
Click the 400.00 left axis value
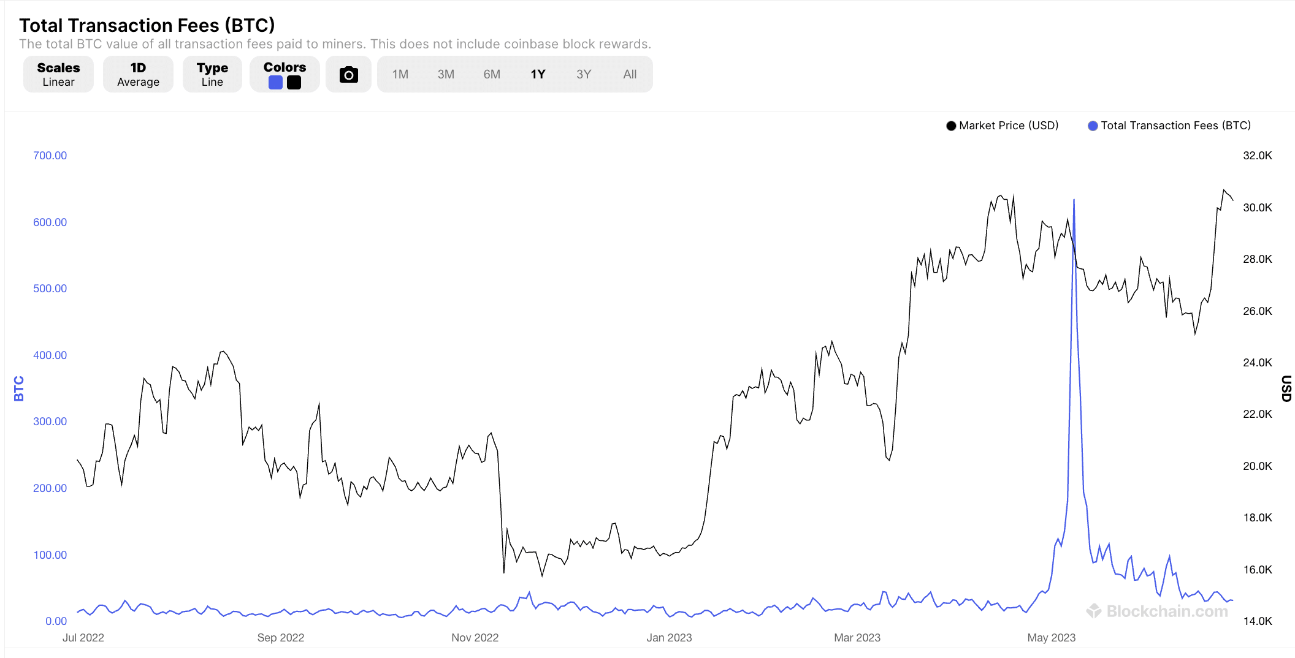[x=50, y=355]
